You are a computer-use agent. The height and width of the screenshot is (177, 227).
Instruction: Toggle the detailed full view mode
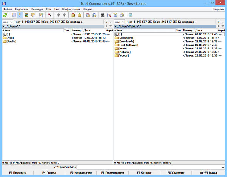click(x=20, y=15)
